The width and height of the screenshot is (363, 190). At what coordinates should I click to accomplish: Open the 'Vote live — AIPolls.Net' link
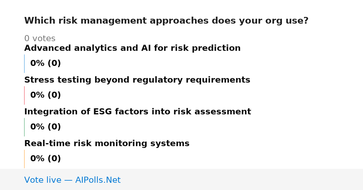tap(72, 180)
